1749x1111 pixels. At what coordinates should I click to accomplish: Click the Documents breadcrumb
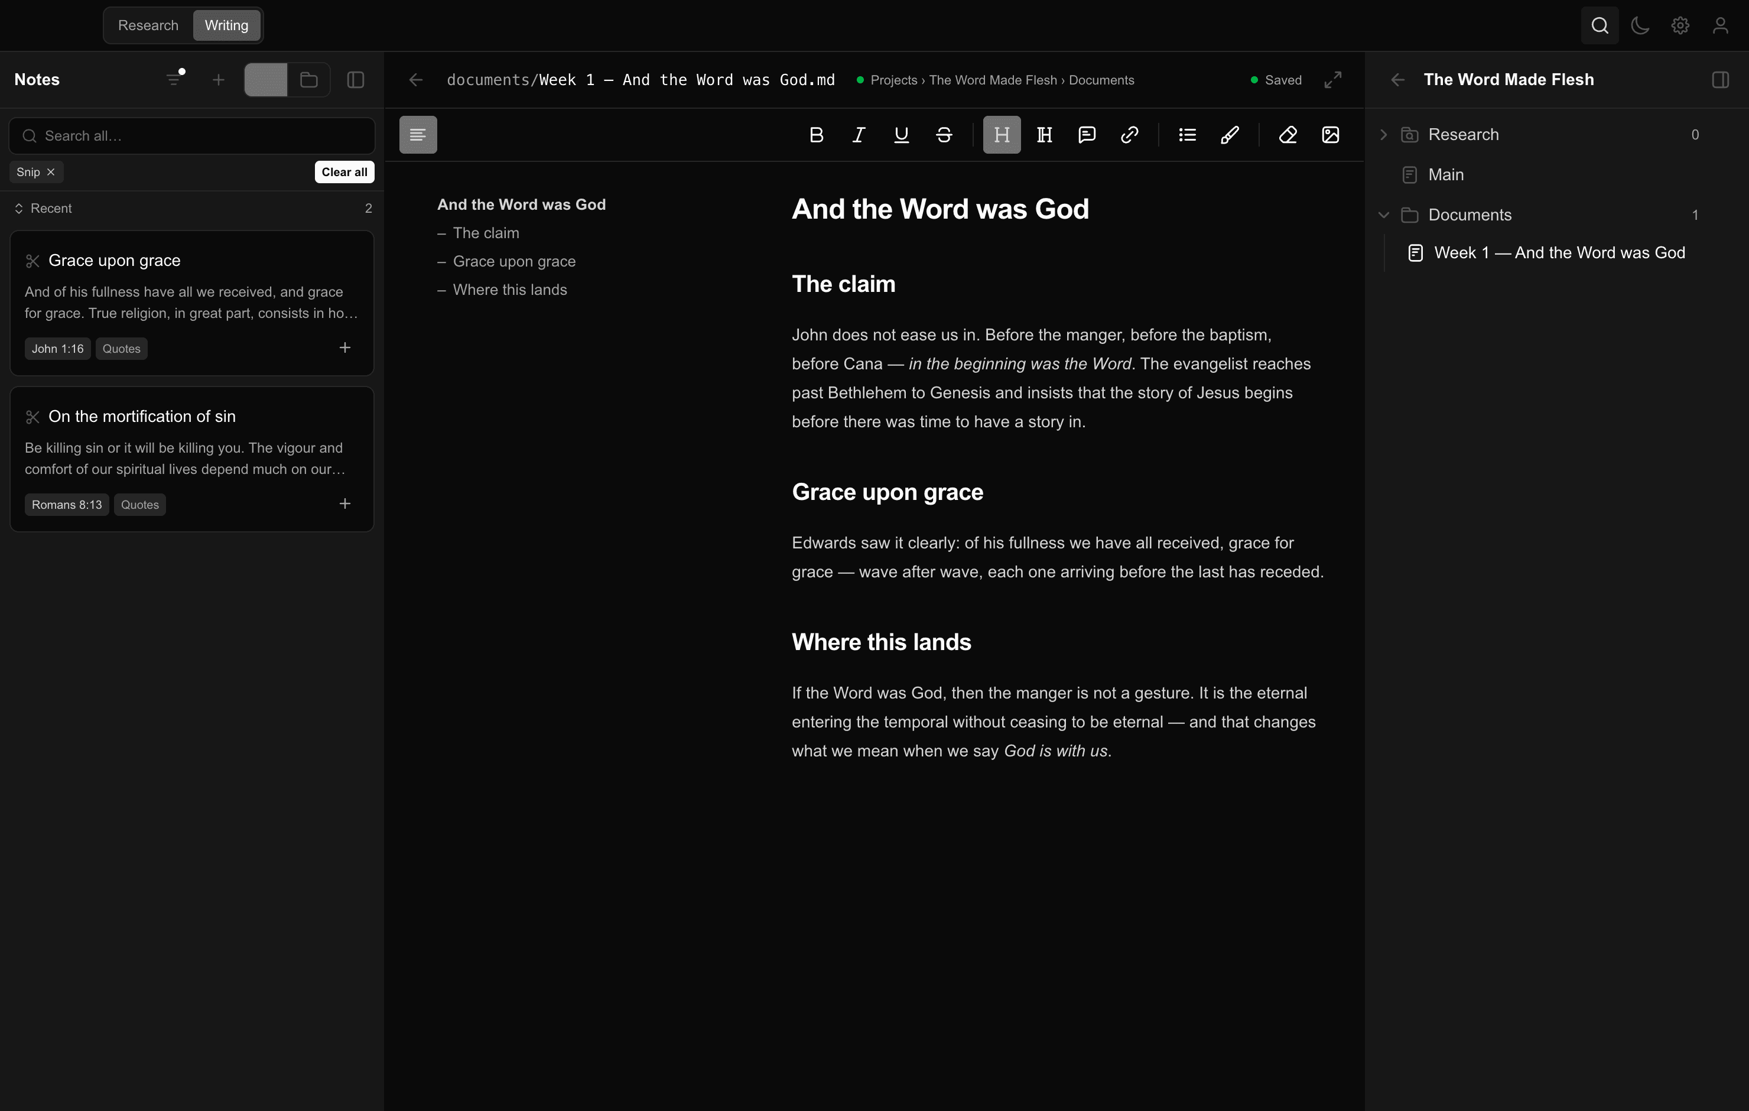(1101, 80)
